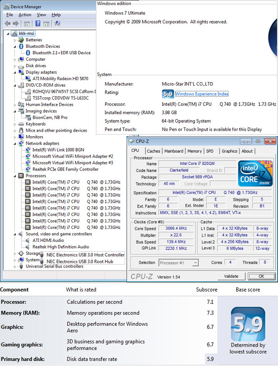Click the 5.9 Windows Experience rating badge
278x367 pixels.
point(168,94)
